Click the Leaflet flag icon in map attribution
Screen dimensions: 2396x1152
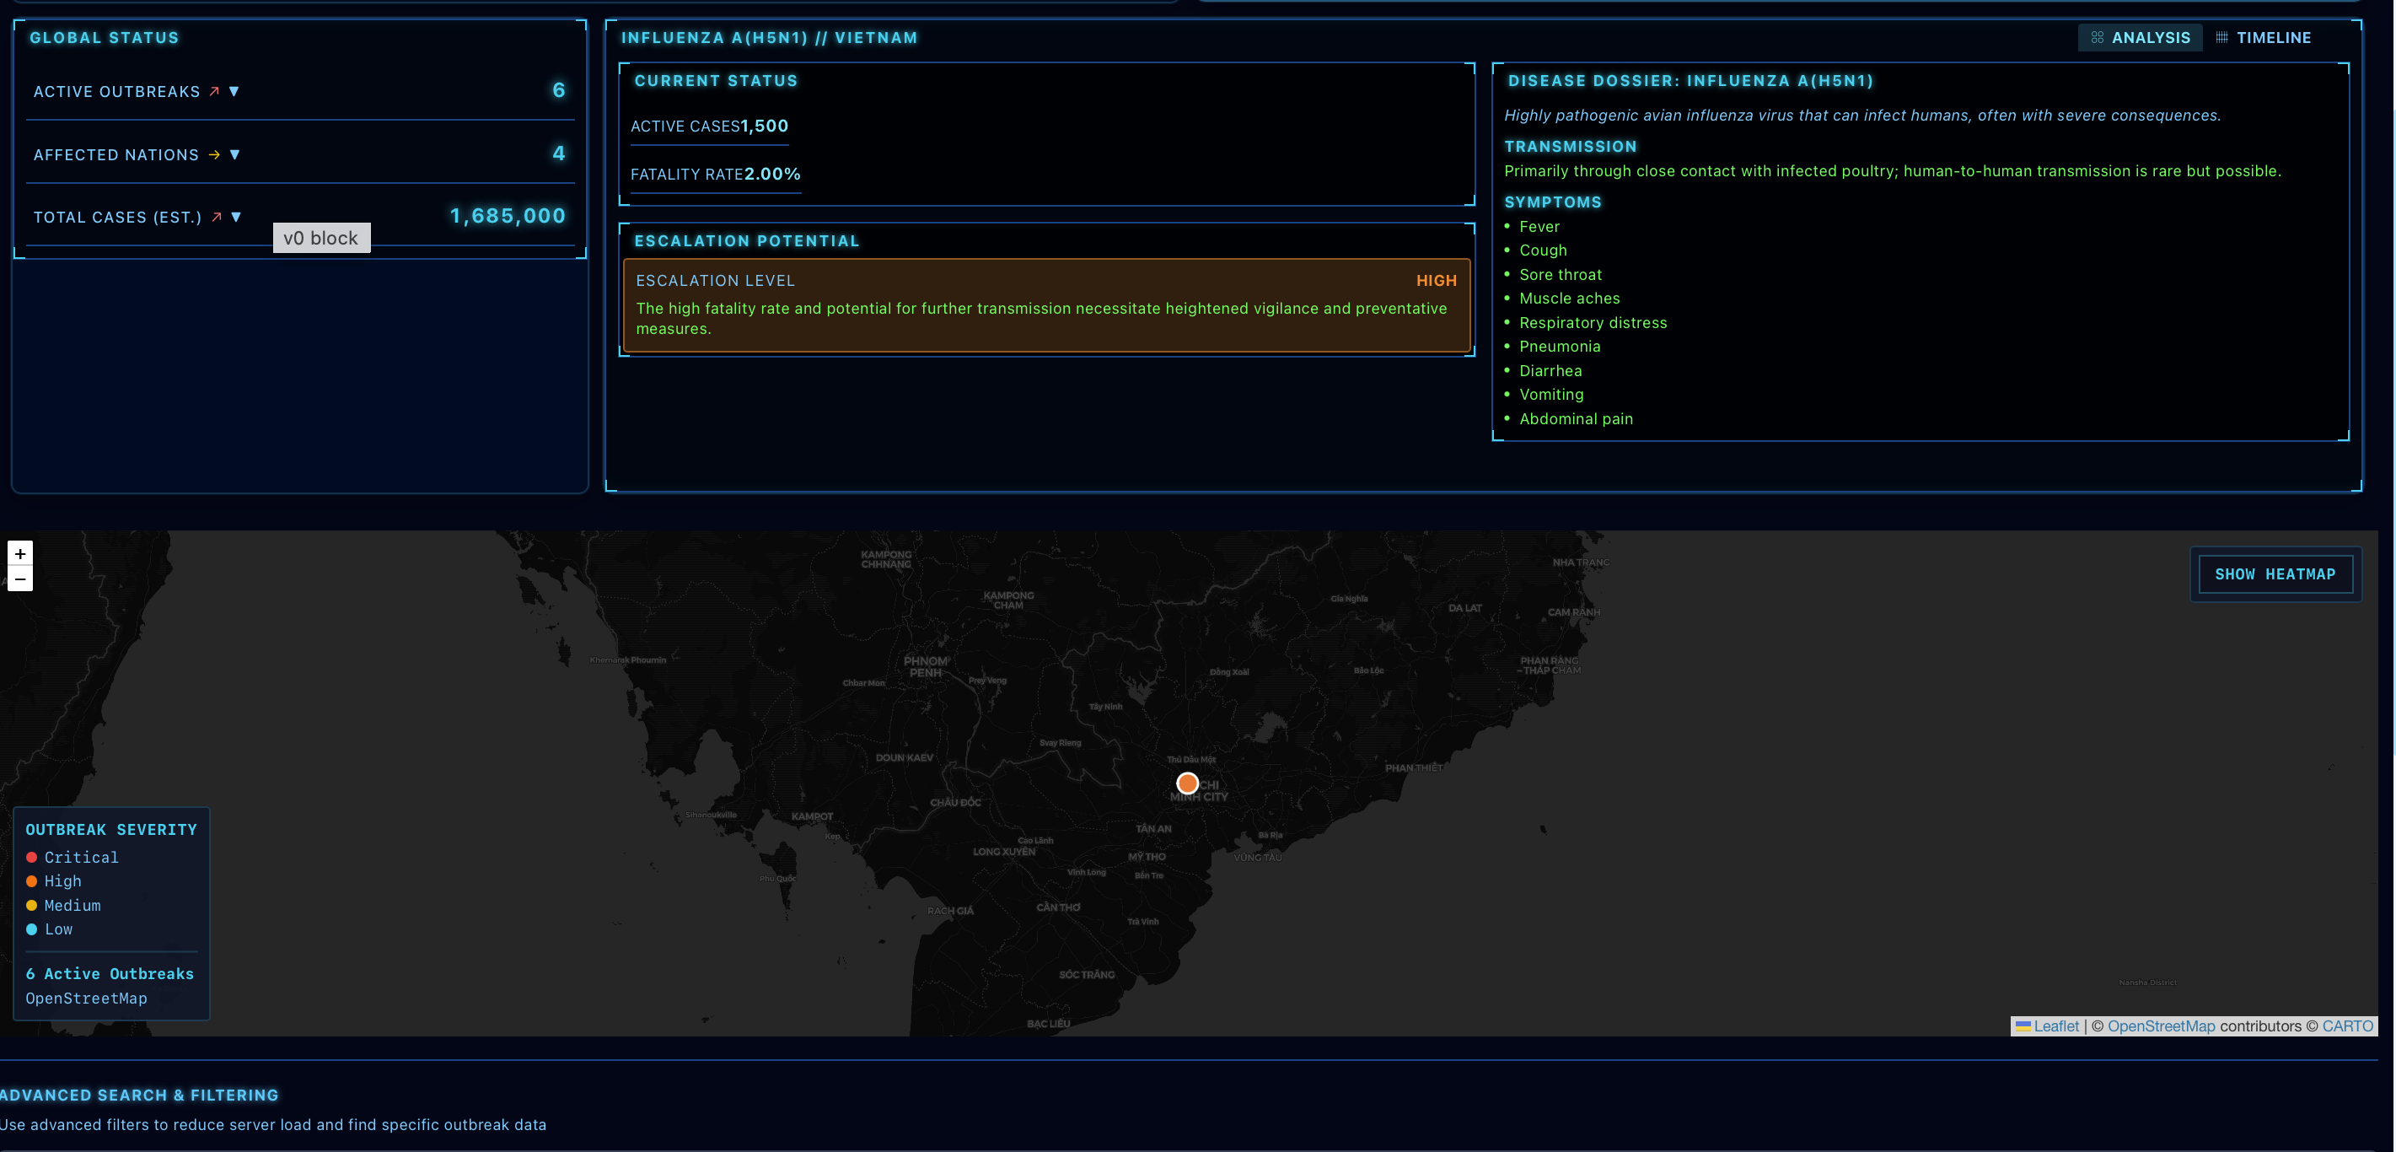tap(2023, 1026)
